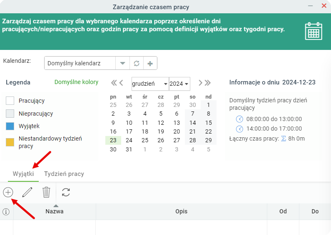Sort by the Opis column header
The width and height of the screenshot is (331, 235).
tap(182, 211)
